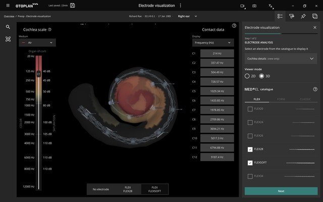Open the Display Frequency (Hz) dropdown

212,43
